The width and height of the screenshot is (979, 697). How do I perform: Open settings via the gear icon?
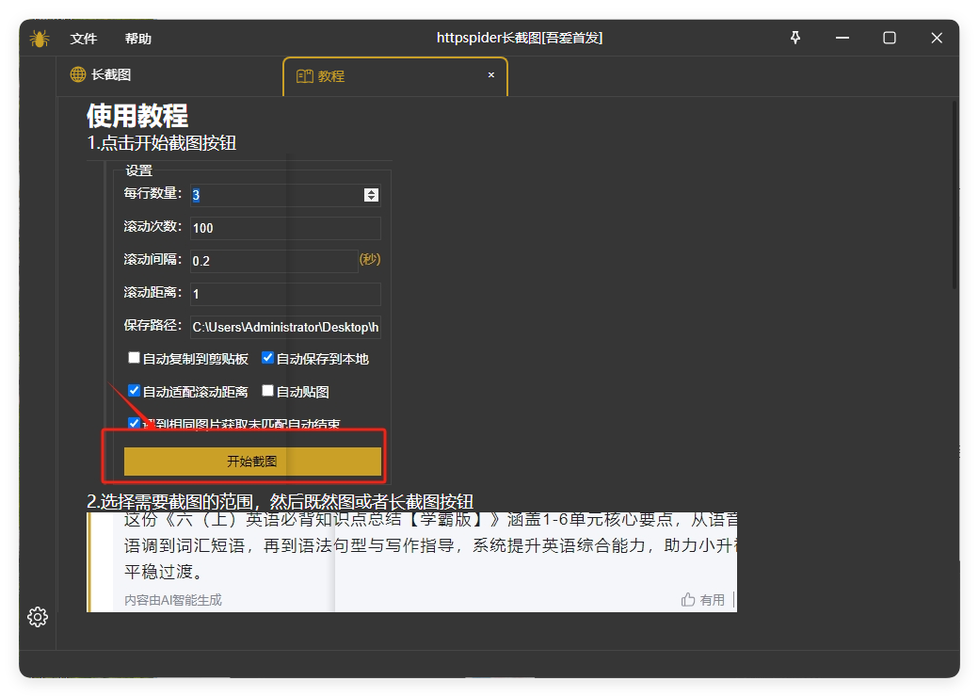(x=38, y=617)
